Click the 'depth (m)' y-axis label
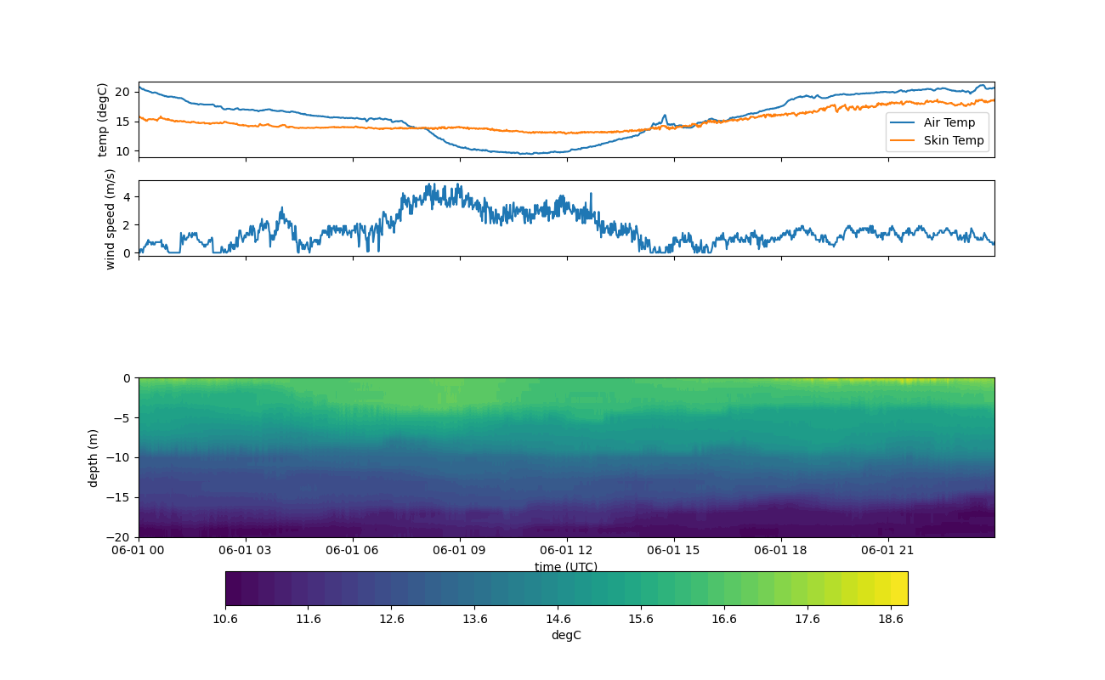 [93, 457]
